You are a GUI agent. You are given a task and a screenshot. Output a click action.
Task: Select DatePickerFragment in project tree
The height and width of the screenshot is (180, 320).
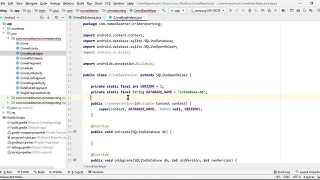(33, 88)
